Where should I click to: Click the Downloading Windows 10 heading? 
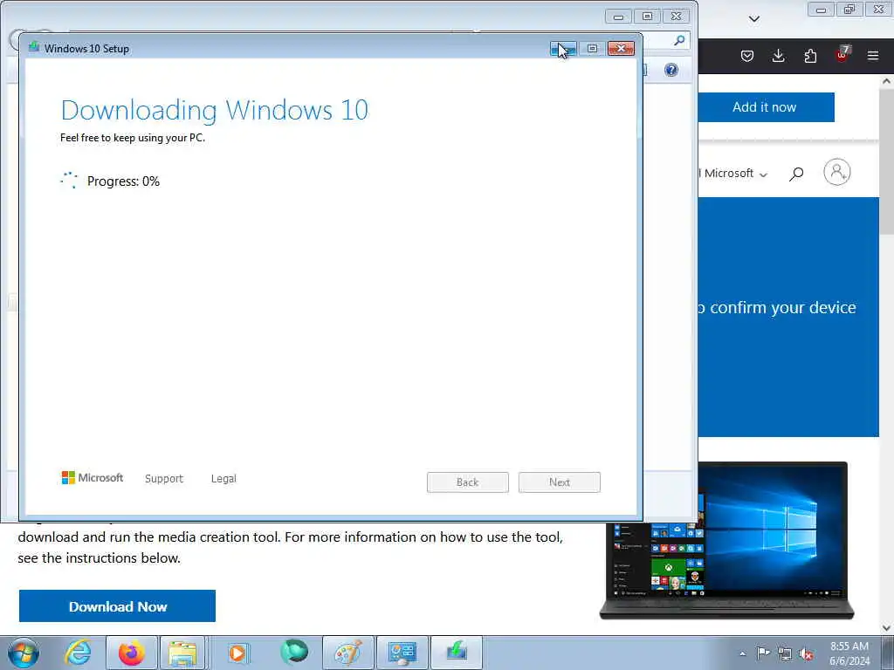click(x=215, y=110)
